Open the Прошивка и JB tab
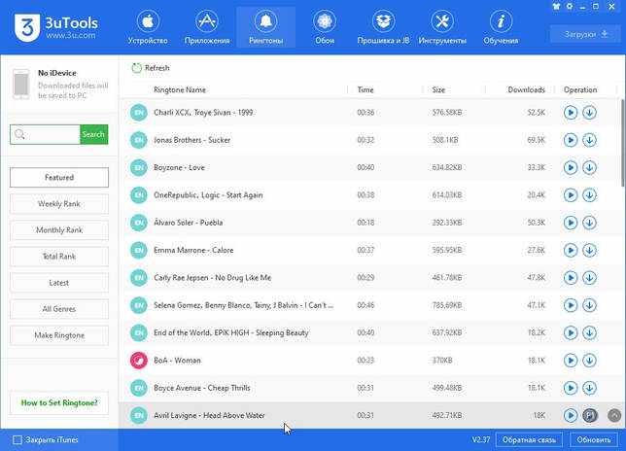 (x=383, y=27)
